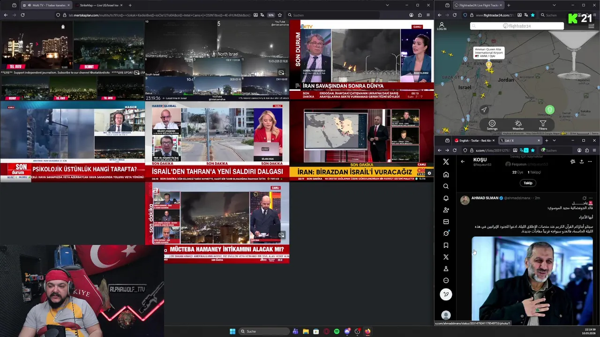Open new tab in Multi TV browser
Image resolution: width=600 pixels, height=337 pixels.
point(130,5)
